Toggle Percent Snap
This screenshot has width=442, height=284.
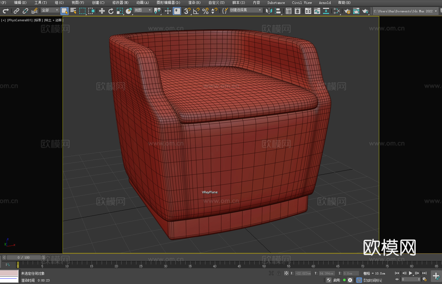(205, 11)
